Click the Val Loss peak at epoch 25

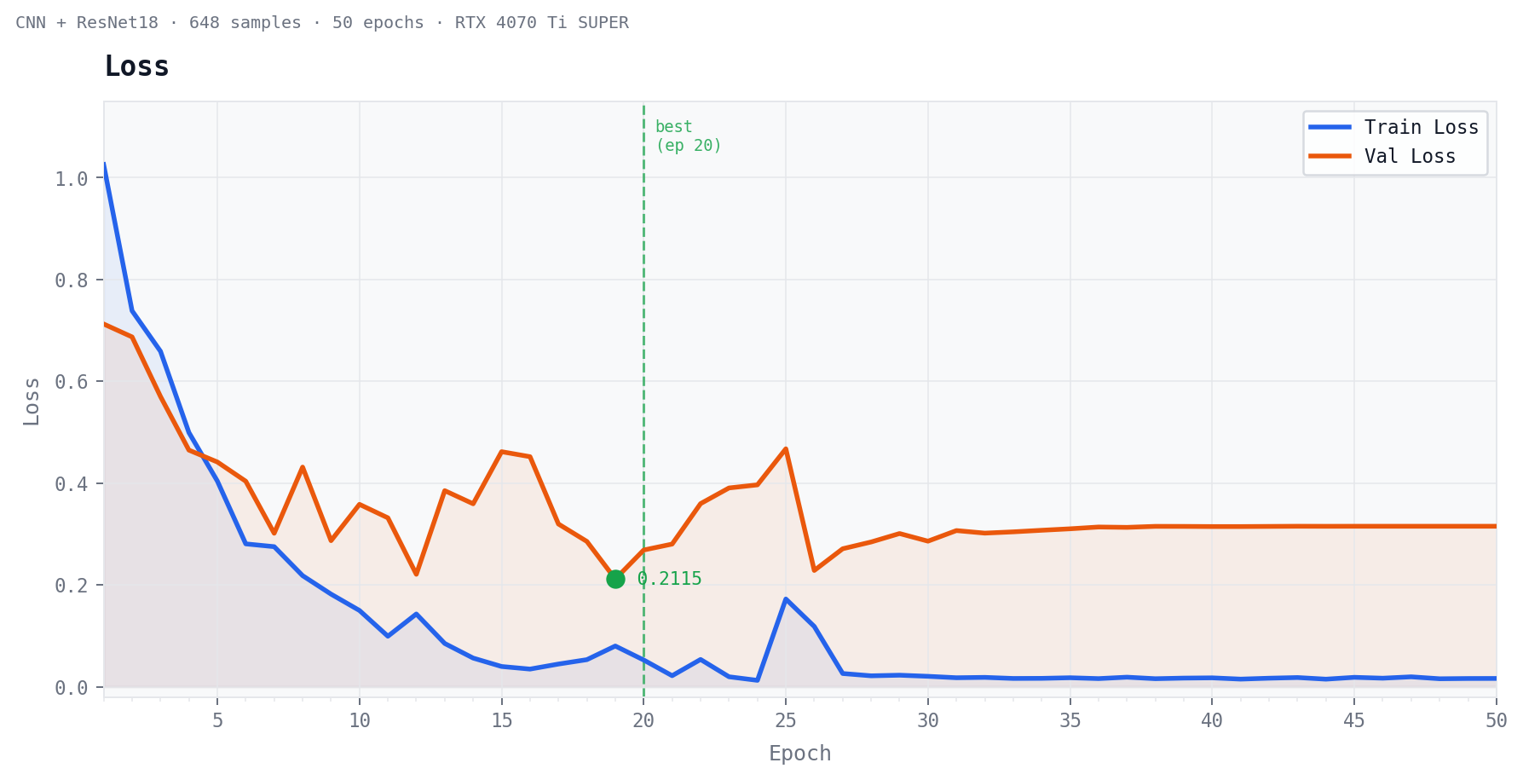[785, 448]
